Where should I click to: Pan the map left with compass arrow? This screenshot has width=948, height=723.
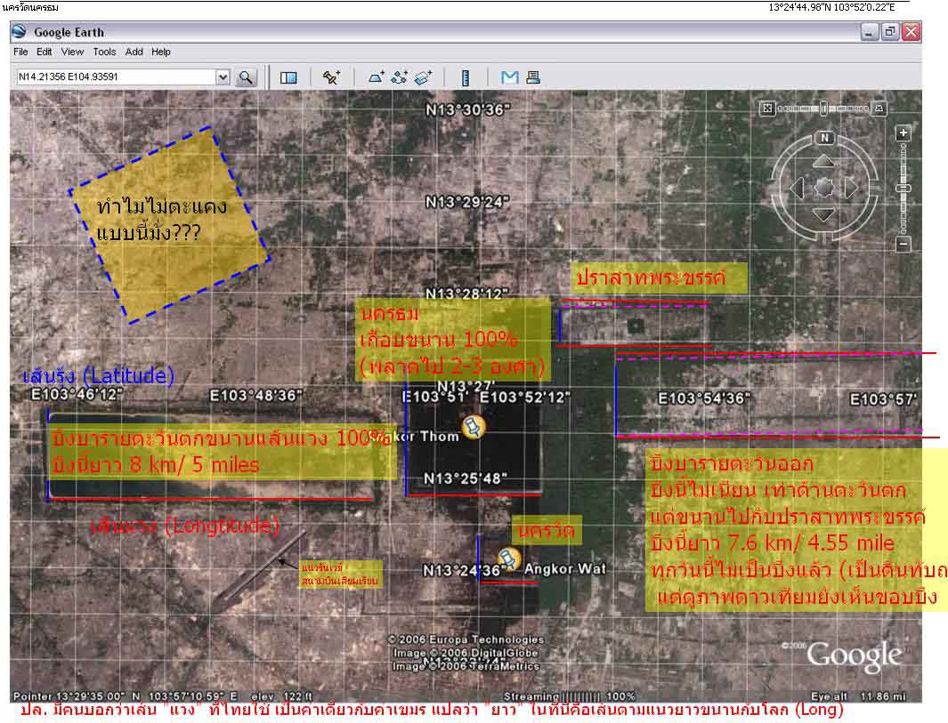point(797,188)
